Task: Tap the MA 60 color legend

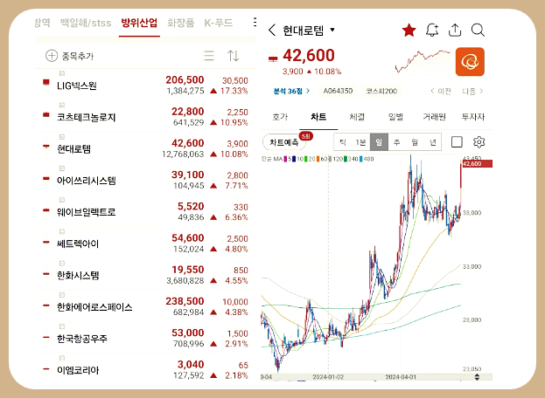Action: [x=322, y=159]
